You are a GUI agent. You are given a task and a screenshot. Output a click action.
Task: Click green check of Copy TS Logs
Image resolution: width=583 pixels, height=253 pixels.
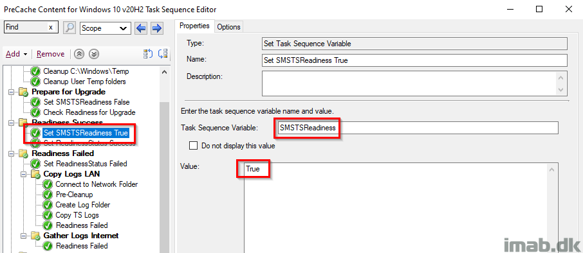[48, 215]
